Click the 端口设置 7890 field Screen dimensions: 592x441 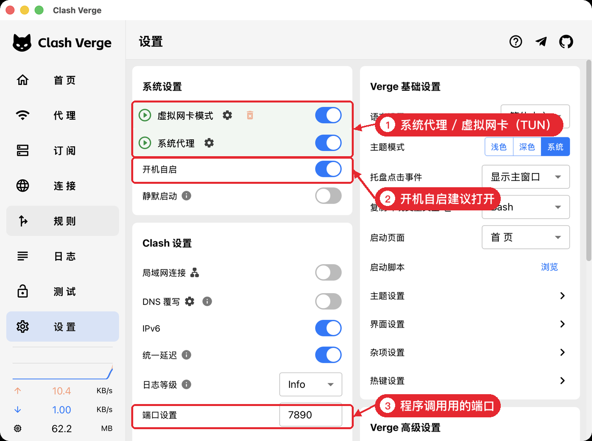(x=311, y=415)
